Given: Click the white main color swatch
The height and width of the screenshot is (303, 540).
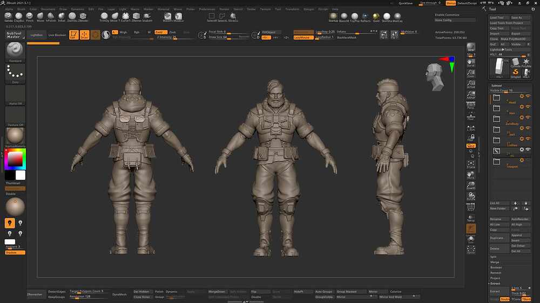Looking at the screenshot, I should coord(21,175).
